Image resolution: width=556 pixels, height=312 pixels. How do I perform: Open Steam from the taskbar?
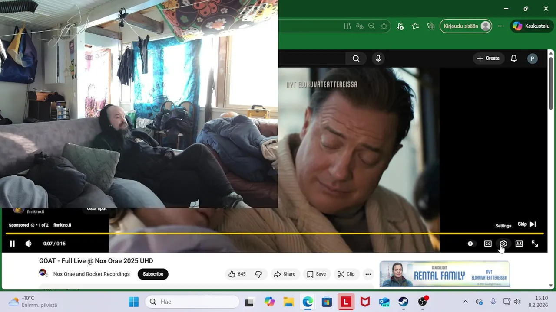[403, 302]
